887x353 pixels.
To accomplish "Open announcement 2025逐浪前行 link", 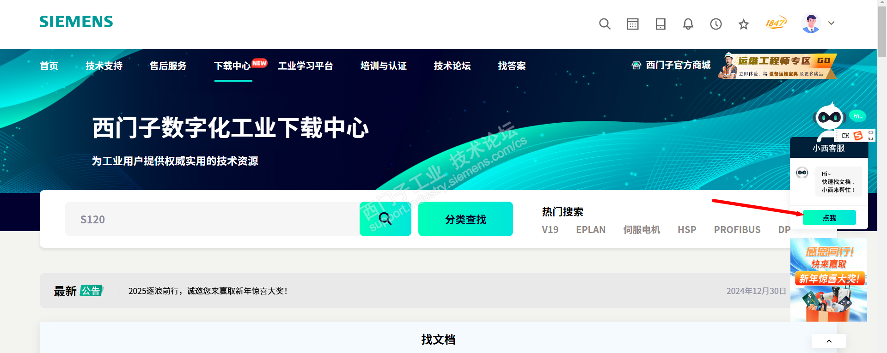I will (x=208, y=291).
